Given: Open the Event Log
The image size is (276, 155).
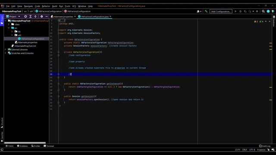Looking at the screenshot, I should (x=265, y=146).
